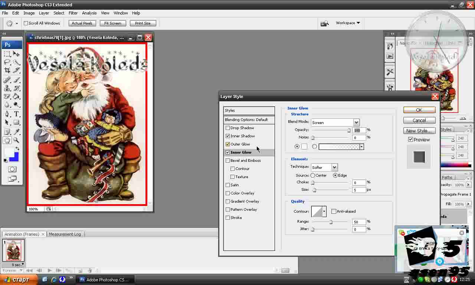Image resolution: width=475 pixels, height=285 pixels.
Task: Select the Center source radio button
Action: pyautogui.click(x=313, y=176)
